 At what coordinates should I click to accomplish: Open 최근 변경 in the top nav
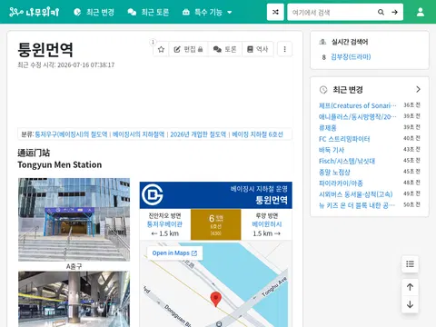(x=94, y=12)
